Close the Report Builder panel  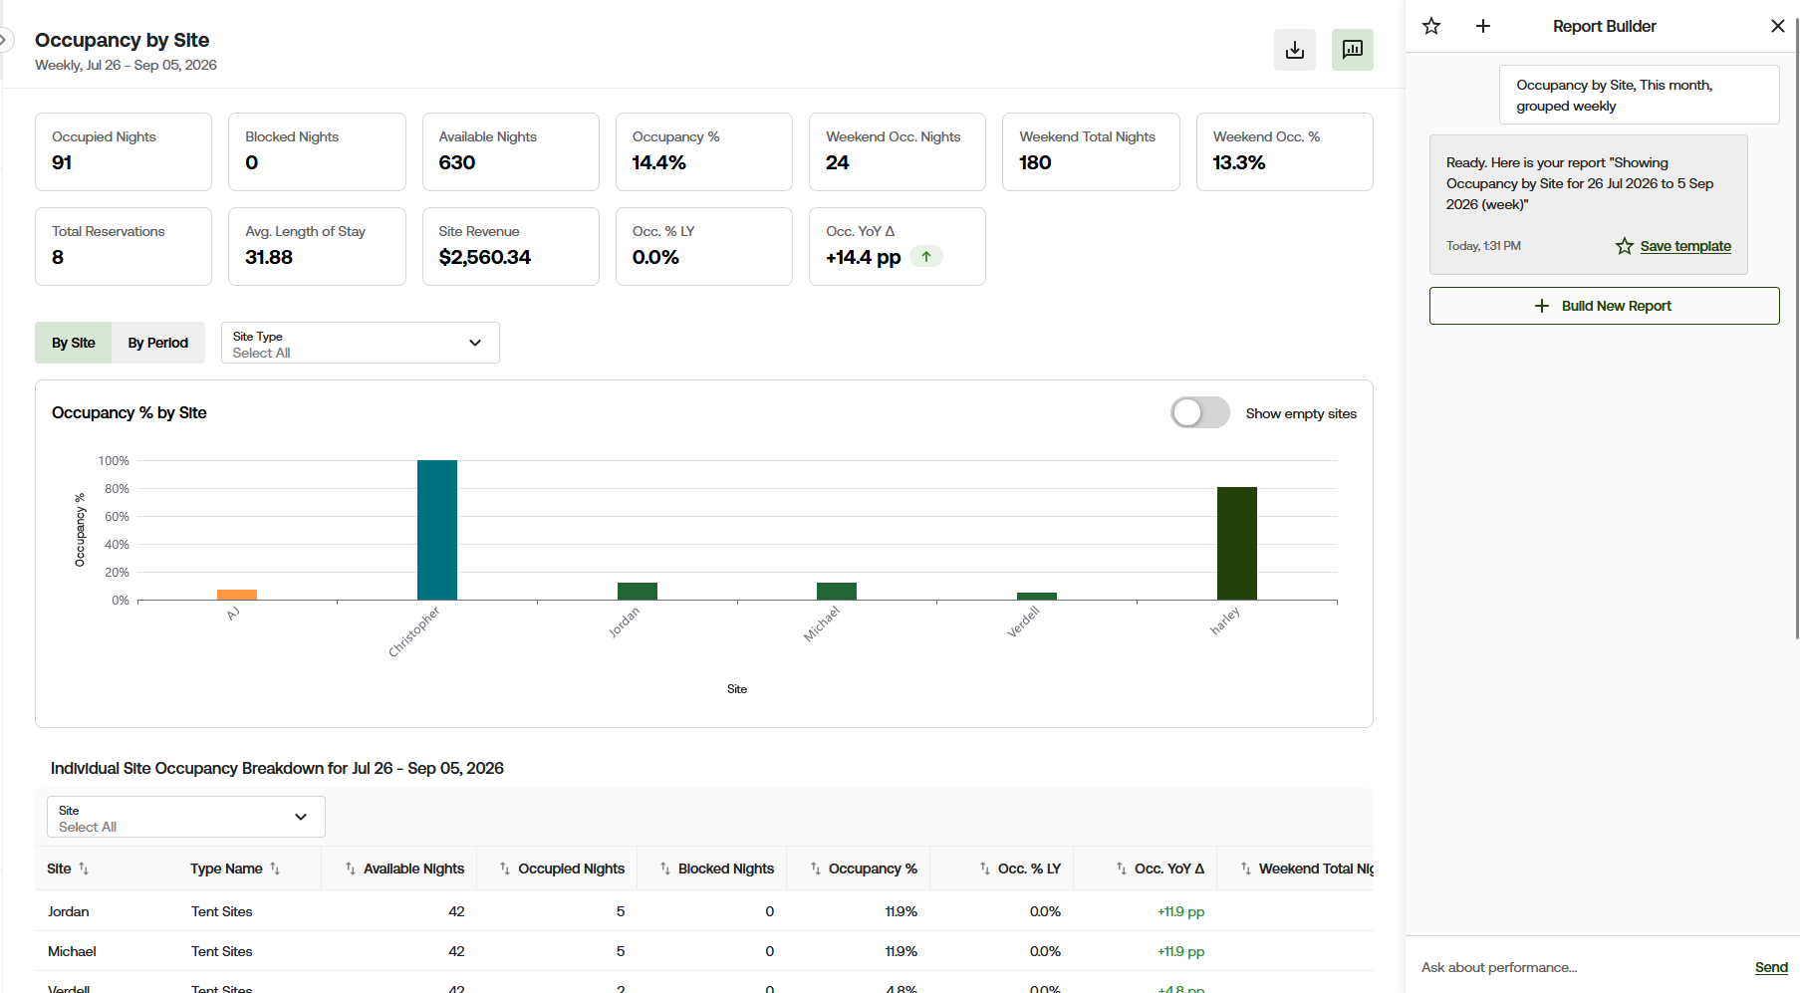click(x=1777, y=26)
